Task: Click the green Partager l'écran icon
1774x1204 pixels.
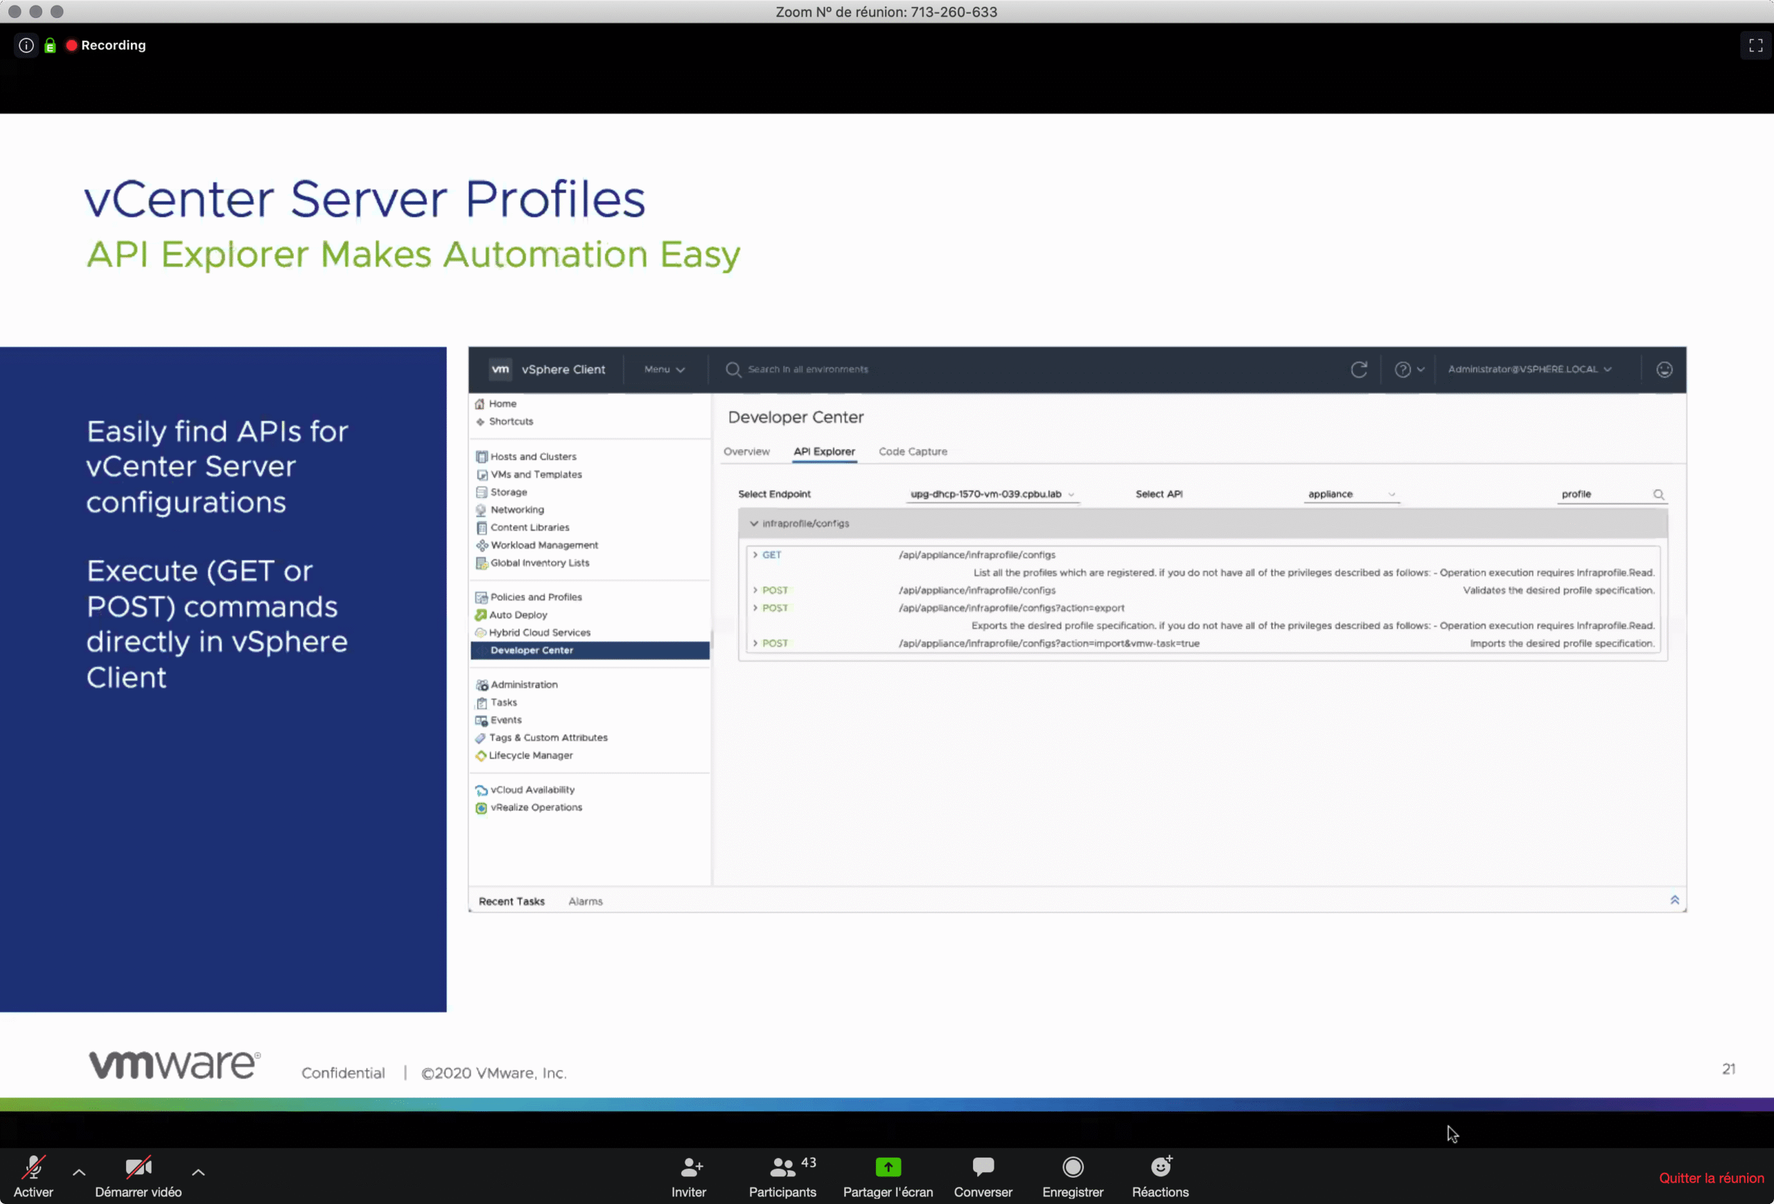Action: (888, 1167)
